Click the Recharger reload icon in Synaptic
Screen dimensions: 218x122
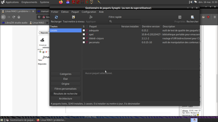(x=56, y=17)
